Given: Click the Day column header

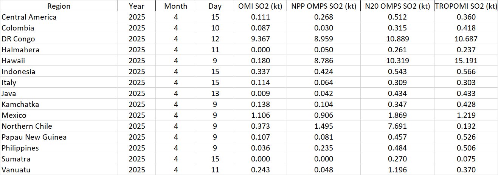Looking at the screenshot, I should [215, 6].
